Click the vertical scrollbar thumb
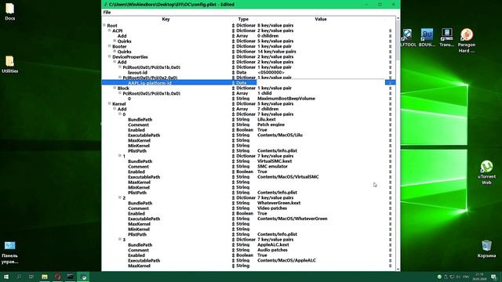This screenshot has width=502, height=282. pyautogui.click(x=398, y=41)
